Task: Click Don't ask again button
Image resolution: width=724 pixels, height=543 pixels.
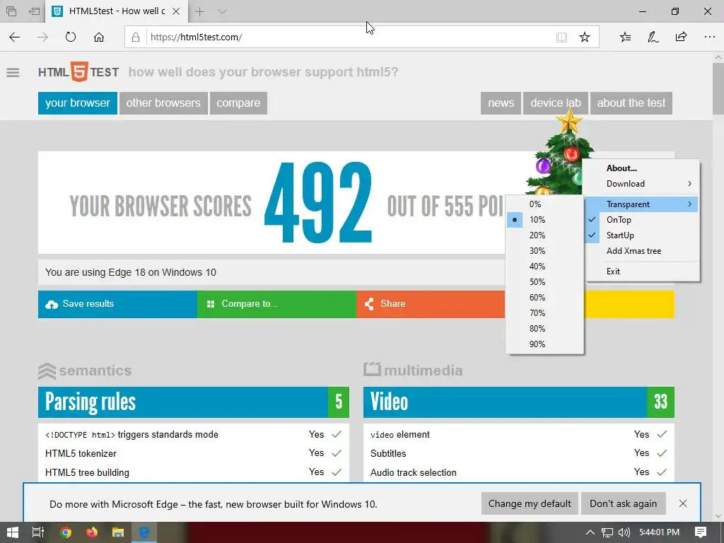Action: click(623, 503)
